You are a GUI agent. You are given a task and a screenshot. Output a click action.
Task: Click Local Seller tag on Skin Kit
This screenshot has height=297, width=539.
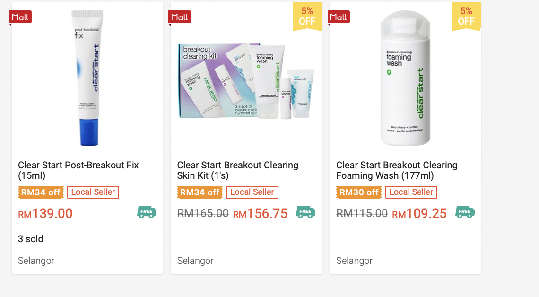click(x=252, y=192)
